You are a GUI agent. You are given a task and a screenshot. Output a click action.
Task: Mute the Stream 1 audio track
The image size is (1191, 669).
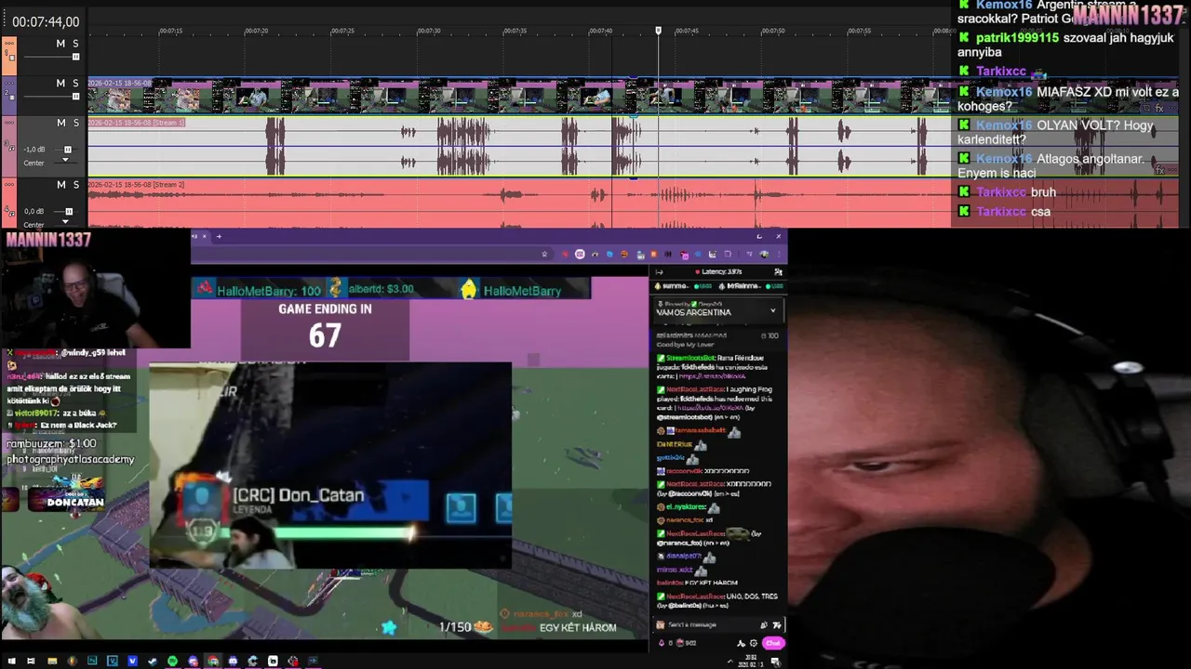61,123
